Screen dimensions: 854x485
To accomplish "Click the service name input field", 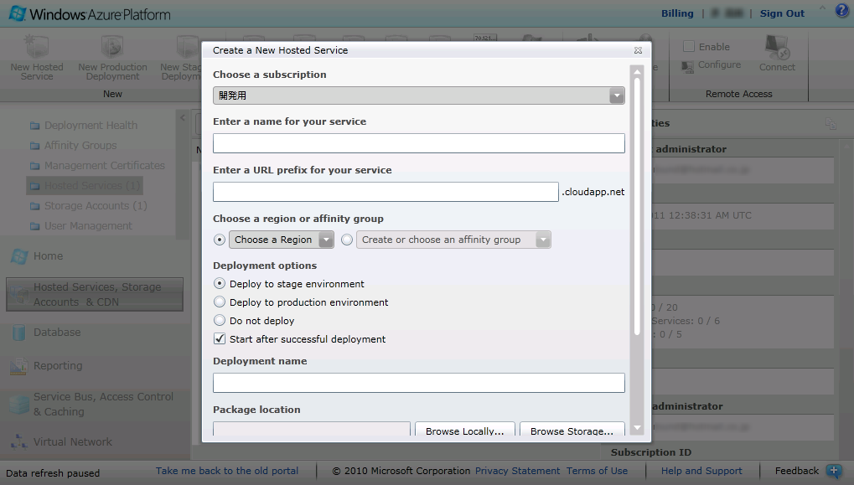I will 419,144.
